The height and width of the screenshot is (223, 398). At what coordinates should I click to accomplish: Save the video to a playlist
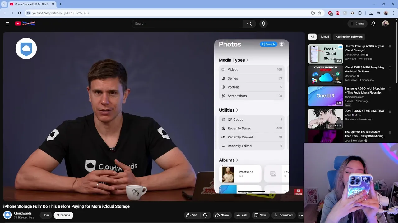260,215
